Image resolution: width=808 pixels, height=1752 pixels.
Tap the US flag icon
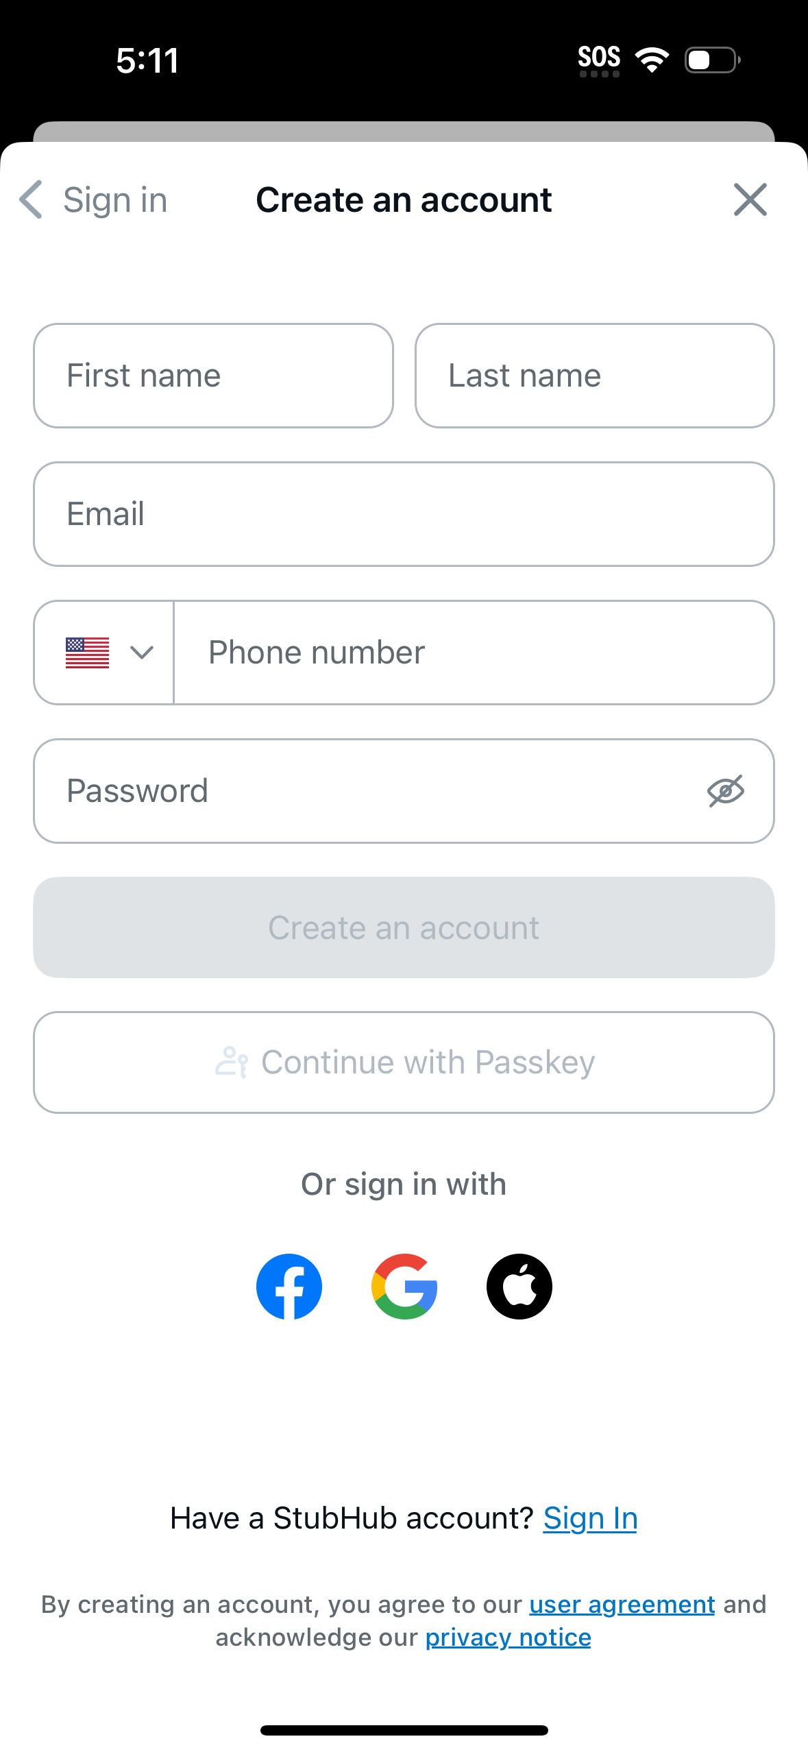87,653
